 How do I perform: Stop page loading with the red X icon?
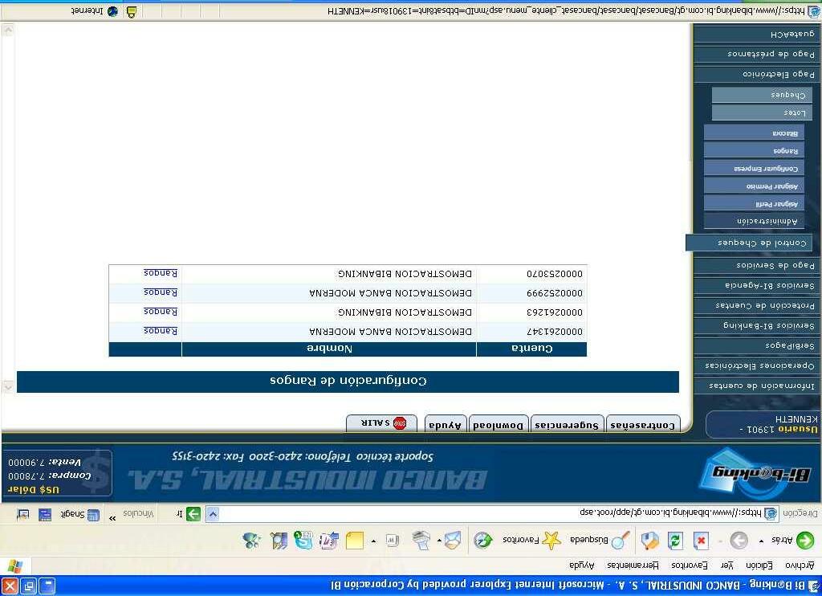(x=701, y=540)
